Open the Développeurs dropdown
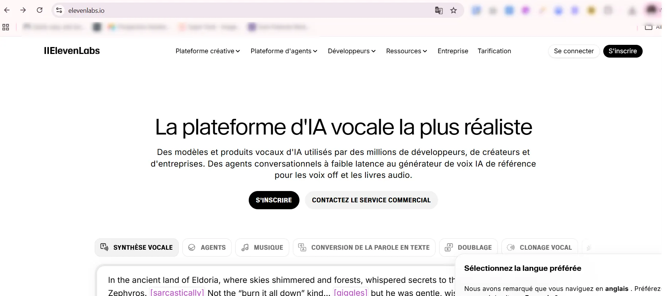The height and width of the screenshot is (296, 670). point(352,51)
